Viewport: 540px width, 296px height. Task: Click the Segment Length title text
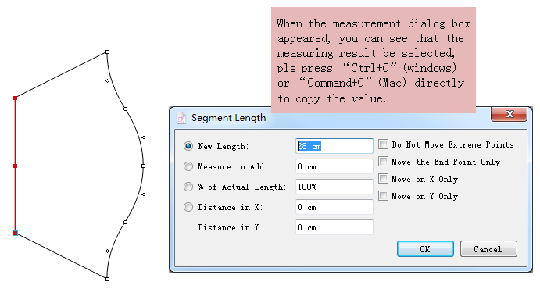coord(229,118)
